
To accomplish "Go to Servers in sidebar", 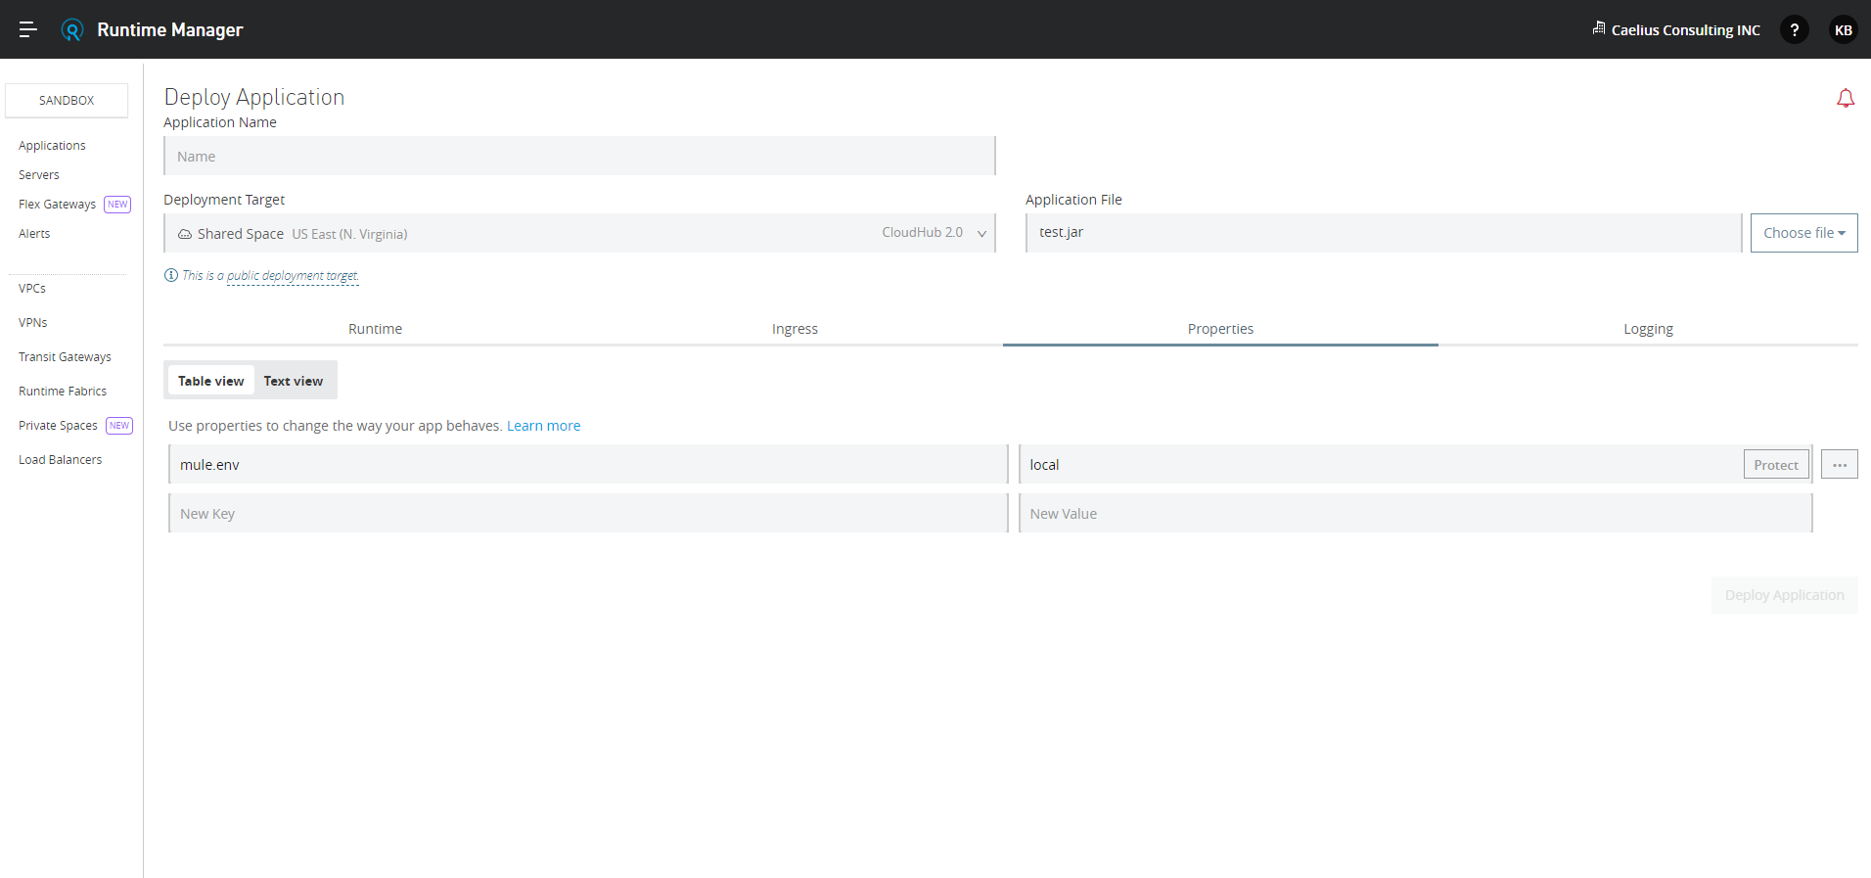I will tap(39, 175).
